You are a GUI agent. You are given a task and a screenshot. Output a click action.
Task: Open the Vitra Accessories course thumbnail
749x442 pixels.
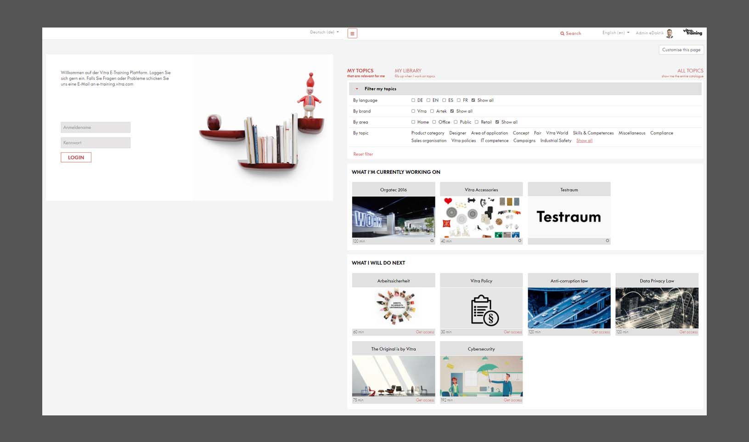pyautogui.click(x=481, y=217)
